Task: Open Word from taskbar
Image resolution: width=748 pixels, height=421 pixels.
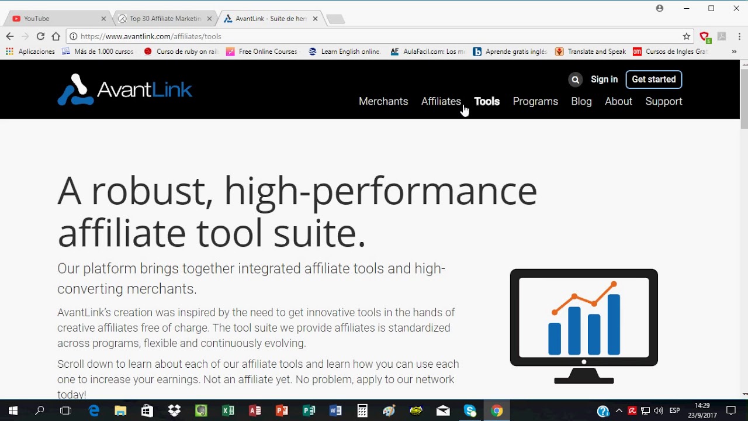Action: click(x=335, y=410)
